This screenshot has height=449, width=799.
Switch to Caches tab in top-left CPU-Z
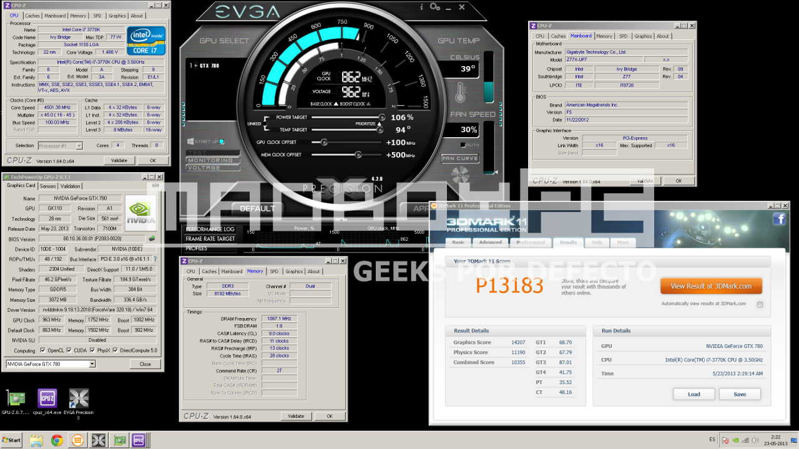(x=32, y=16)
